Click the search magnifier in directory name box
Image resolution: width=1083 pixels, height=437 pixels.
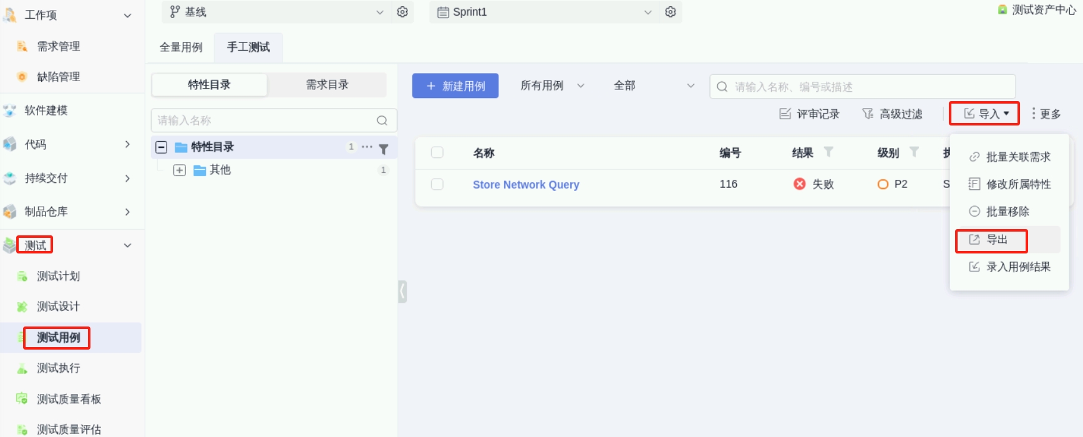pyautogui.click(x=382, y=120)
